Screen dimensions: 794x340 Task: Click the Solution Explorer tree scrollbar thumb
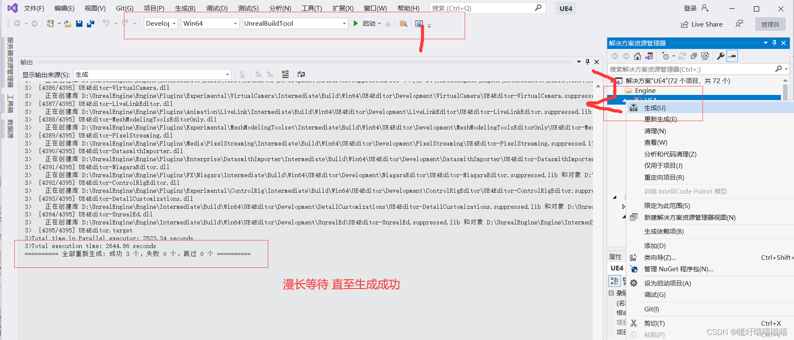(785, 91)
